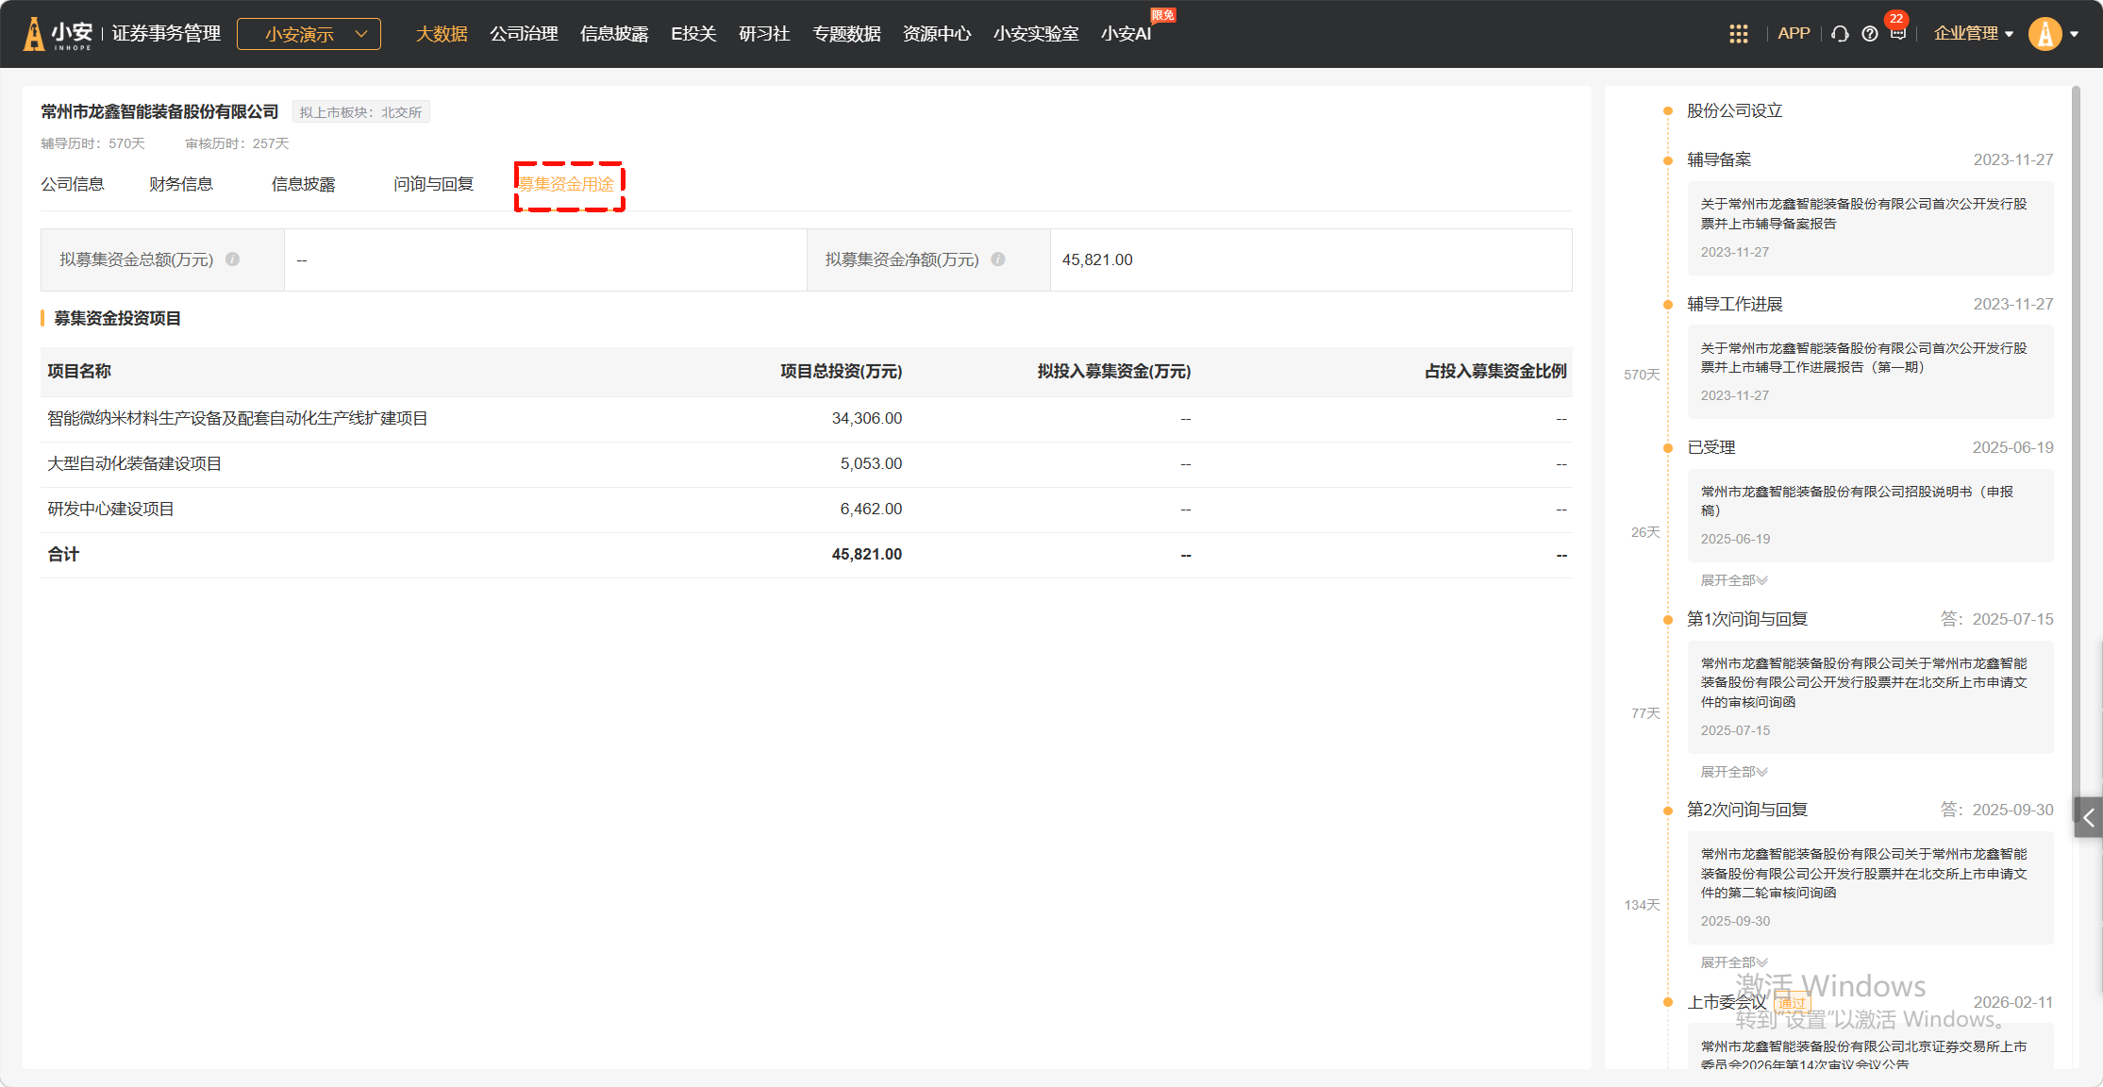Expand the 企业管理 dropdown menu
The height and width of the screenshot is (1087, 2103).
tap(1973, 34)
